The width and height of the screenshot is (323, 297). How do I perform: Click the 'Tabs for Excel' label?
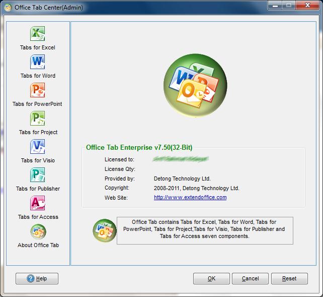coord(38,47)
